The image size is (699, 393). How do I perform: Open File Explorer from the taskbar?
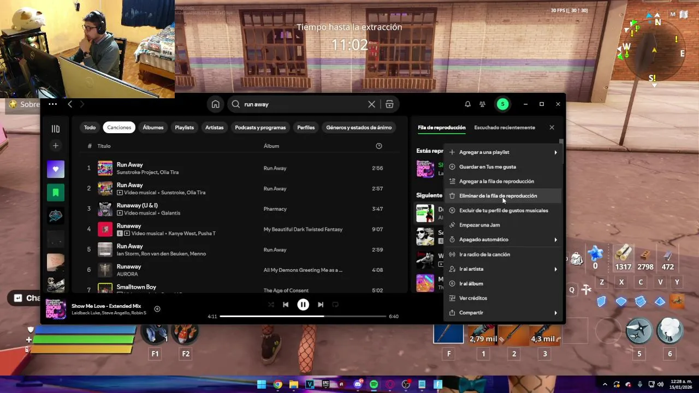[294, 384]
